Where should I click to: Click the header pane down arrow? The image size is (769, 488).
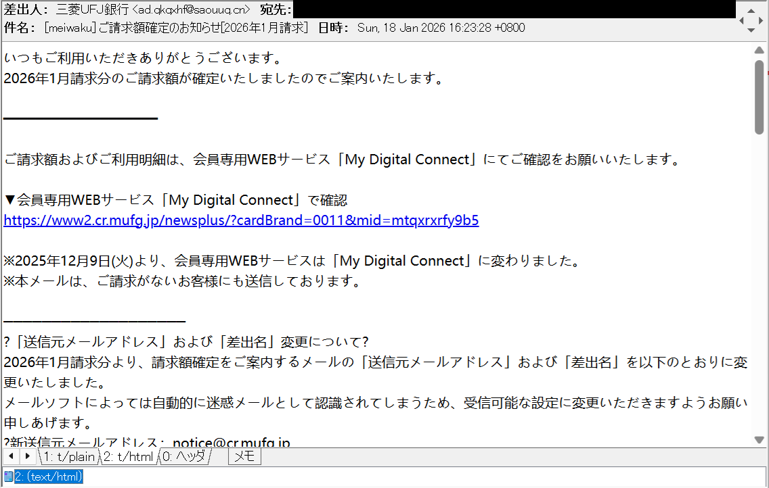(751, 30)
